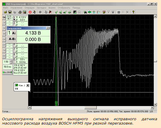This screenshot has width=161, height=128.
Task: Click the F: 0.0 Hz frequency readout
Action: click(21, 62)
